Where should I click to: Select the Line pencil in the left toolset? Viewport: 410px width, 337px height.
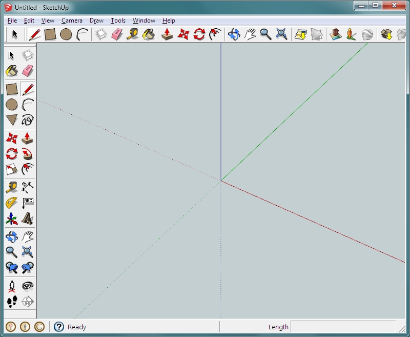28,89
